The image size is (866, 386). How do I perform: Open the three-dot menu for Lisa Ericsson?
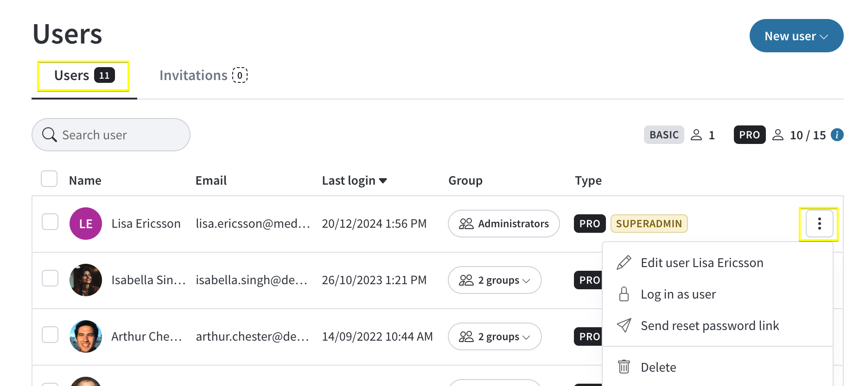[x=819, y=224]
